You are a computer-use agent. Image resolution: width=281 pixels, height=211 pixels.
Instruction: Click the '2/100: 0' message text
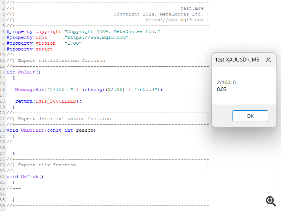click(226, 82)
